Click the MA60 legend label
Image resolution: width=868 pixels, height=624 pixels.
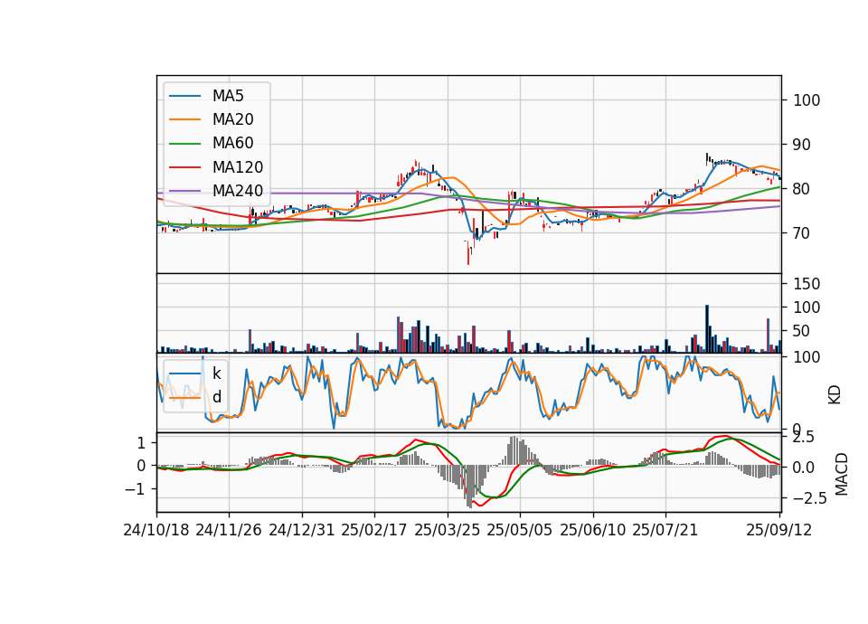tap(232, 143)
